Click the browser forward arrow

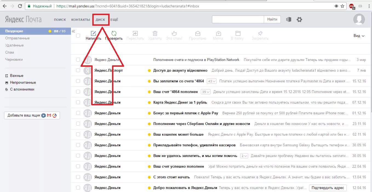[12, 6]
